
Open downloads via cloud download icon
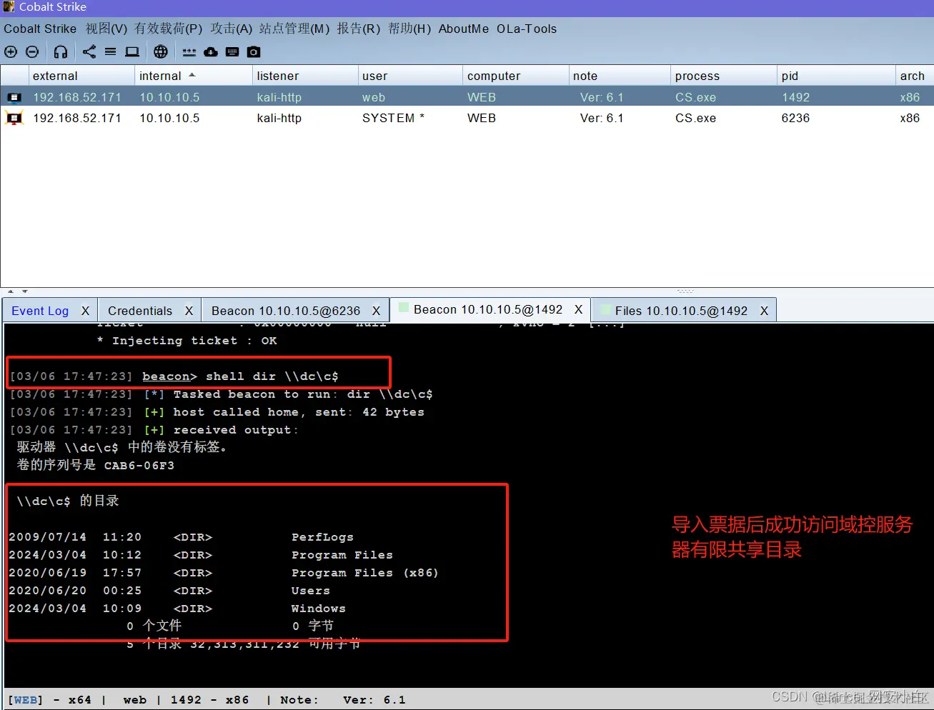[211, 51]
